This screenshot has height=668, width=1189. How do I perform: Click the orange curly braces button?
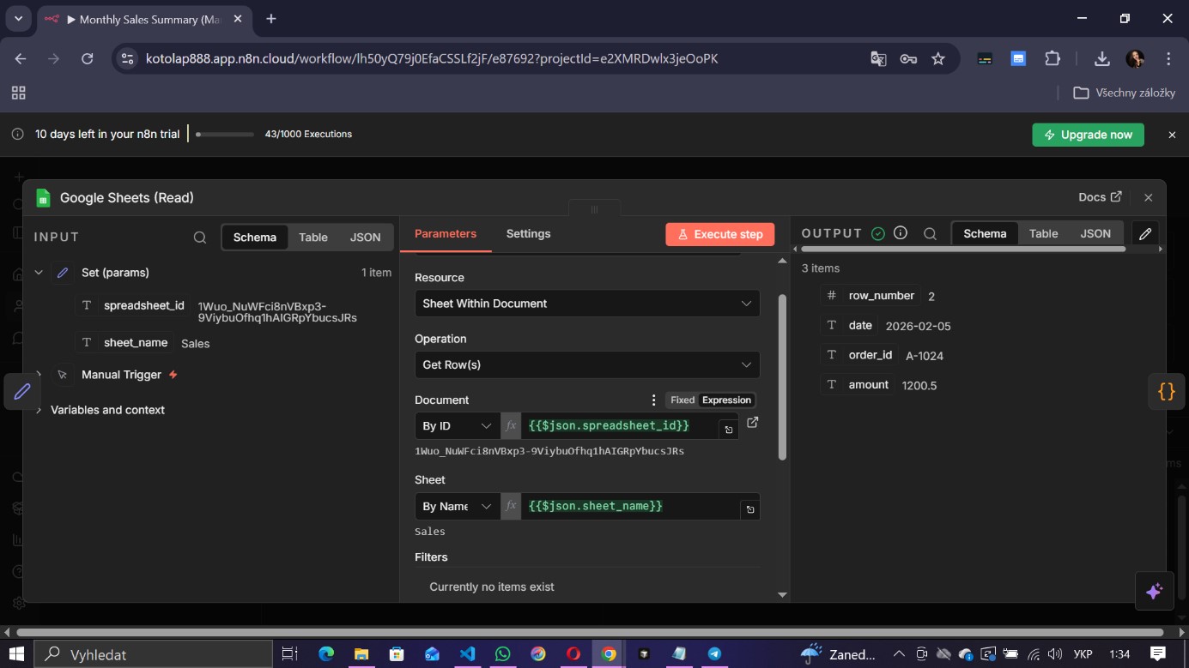(1166, 392)
